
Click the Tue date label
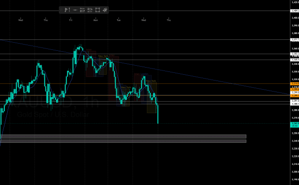(x=119, y=20)
